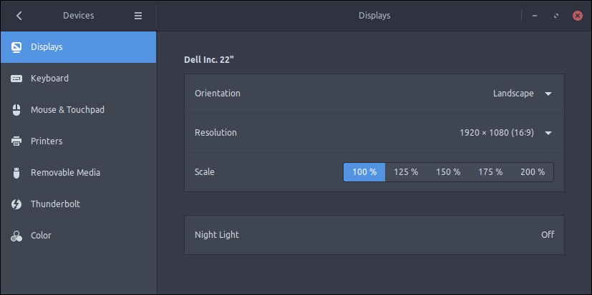Choose the 200 % scale option
This screenshot has width=592, height=295.
tap(533, 172)
